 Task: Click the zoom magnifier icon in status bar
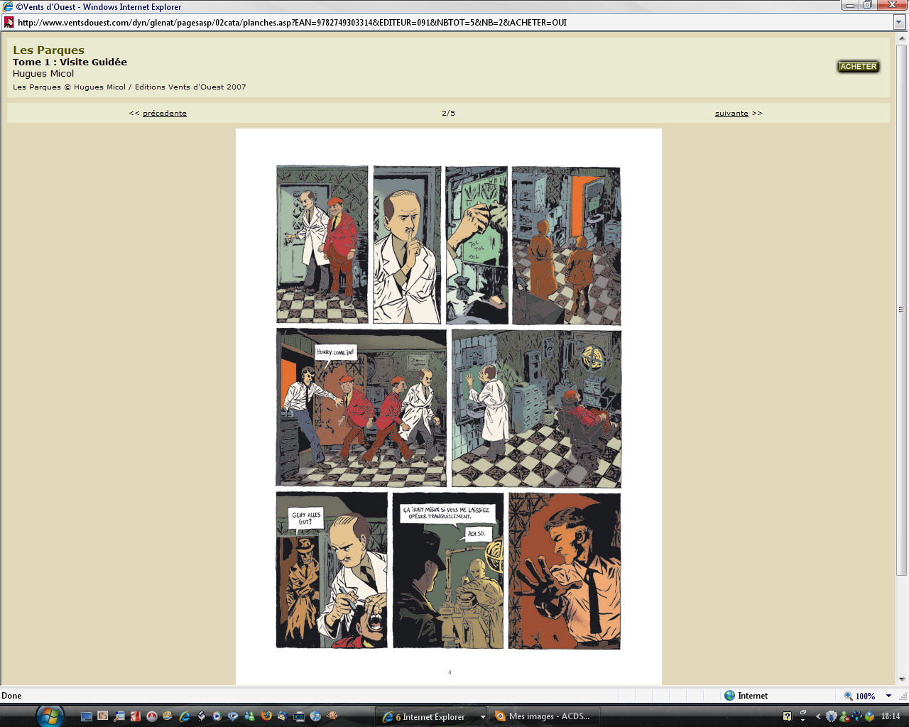(x=848, y=696)
